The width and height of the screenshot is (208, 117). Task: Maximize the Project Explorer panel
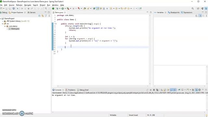pyautogui.click(x=49, y=12)
